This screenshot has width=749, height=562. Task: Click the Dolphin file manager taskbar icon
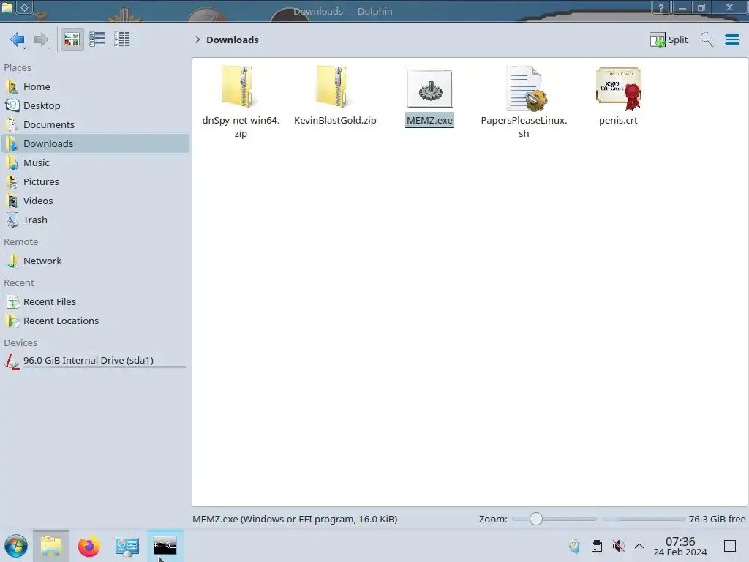pyautogui.click(x=51, y=546)
